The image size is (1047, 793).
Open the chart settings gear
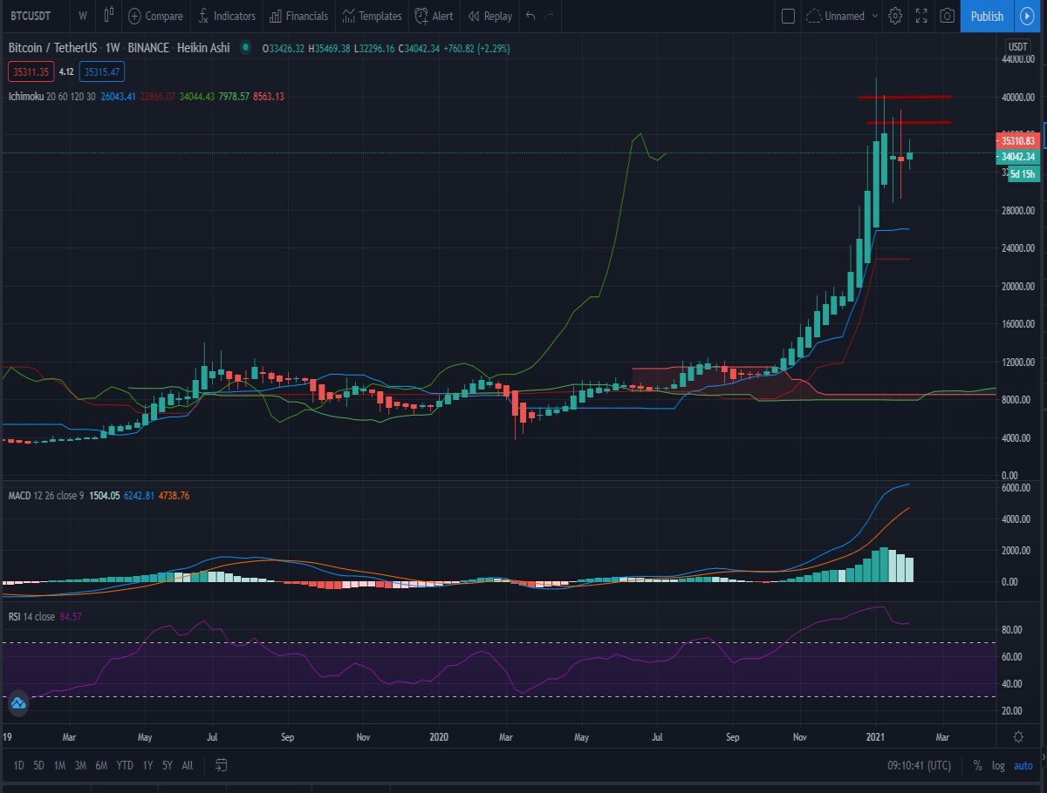point(895,16)
